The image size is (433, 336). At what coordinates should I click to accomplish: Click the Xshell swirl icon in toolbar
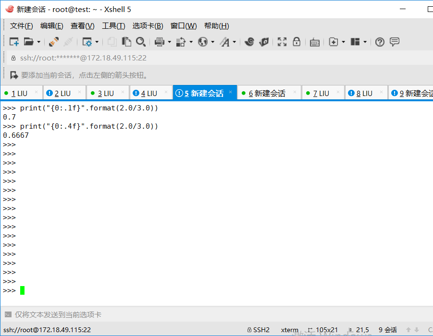[x=249, y=42]
